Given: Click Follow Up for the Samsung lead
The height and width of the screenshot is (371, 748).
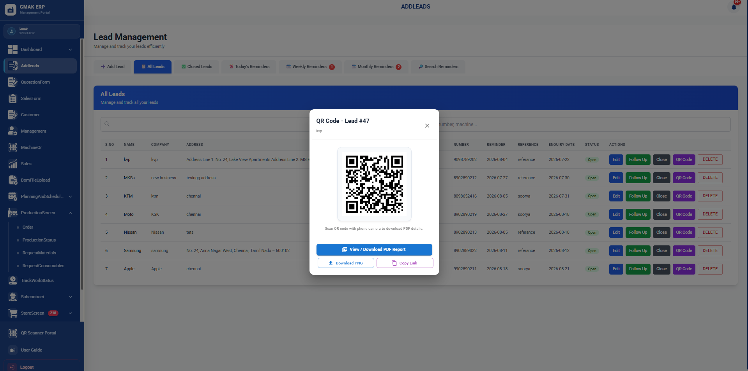Looking at the screenshot, I should pos(638,250).
